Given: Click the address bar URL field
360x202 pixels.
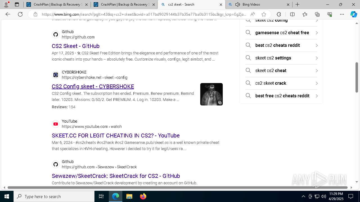Looking at the screenshot, I should point(144,14).
